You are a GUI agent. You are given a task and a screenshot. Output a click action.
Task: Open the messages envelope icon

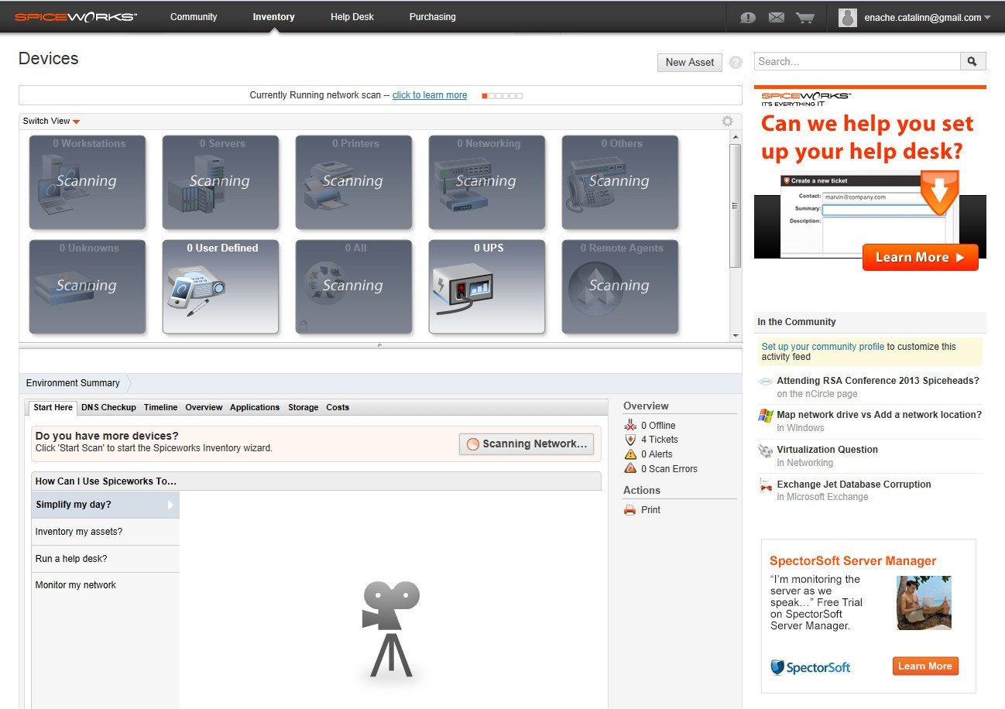(777, 17)
